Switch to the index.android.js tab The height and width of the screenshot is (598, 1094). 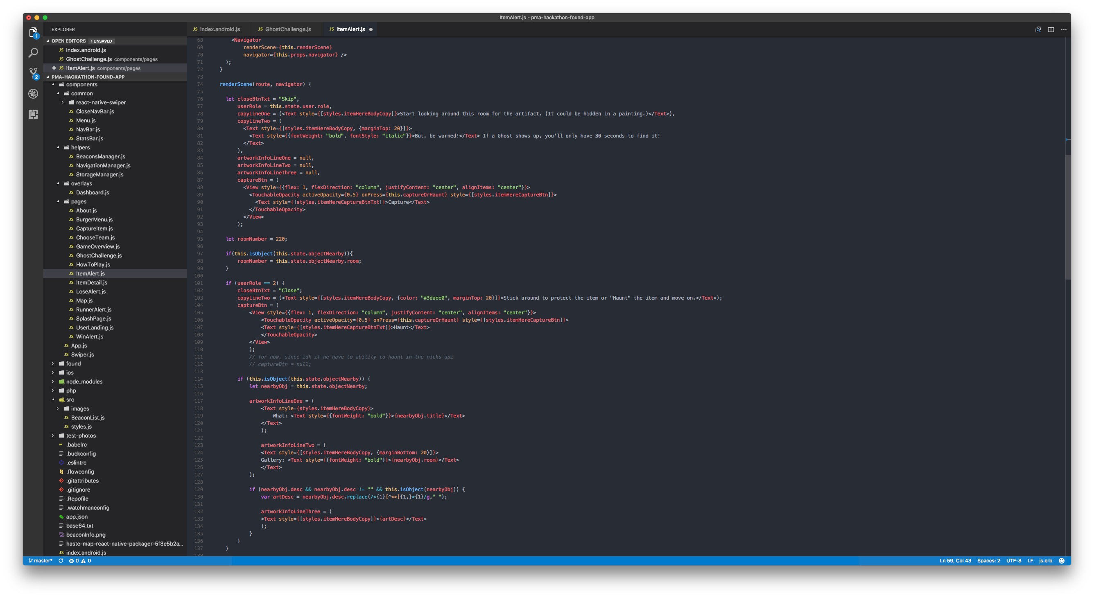point(219,29)
